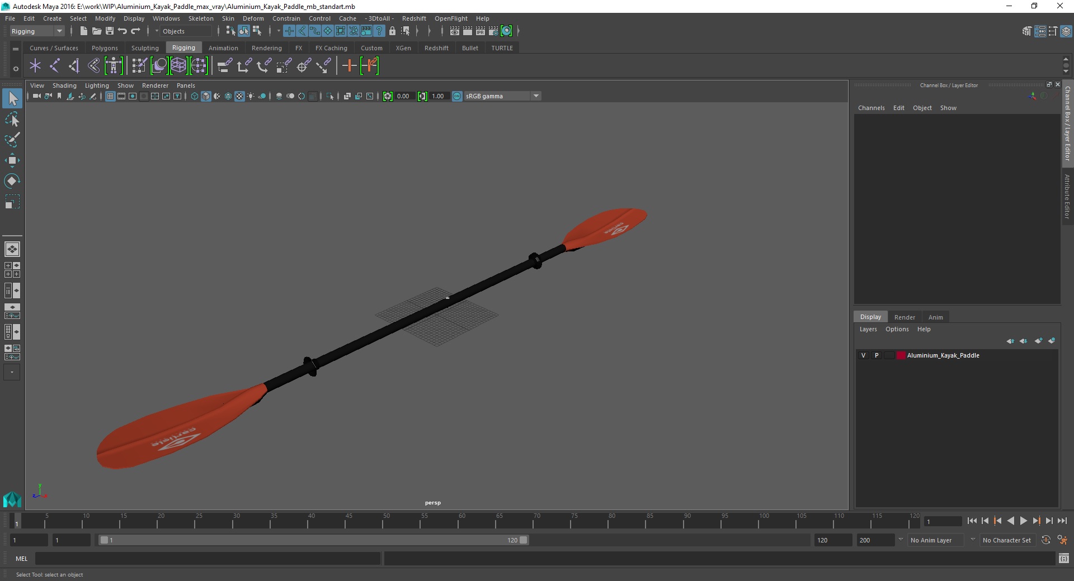Click the Parent constraint shelf icon
Viewport: 1074px width, 581px height.
click(224, 66)
